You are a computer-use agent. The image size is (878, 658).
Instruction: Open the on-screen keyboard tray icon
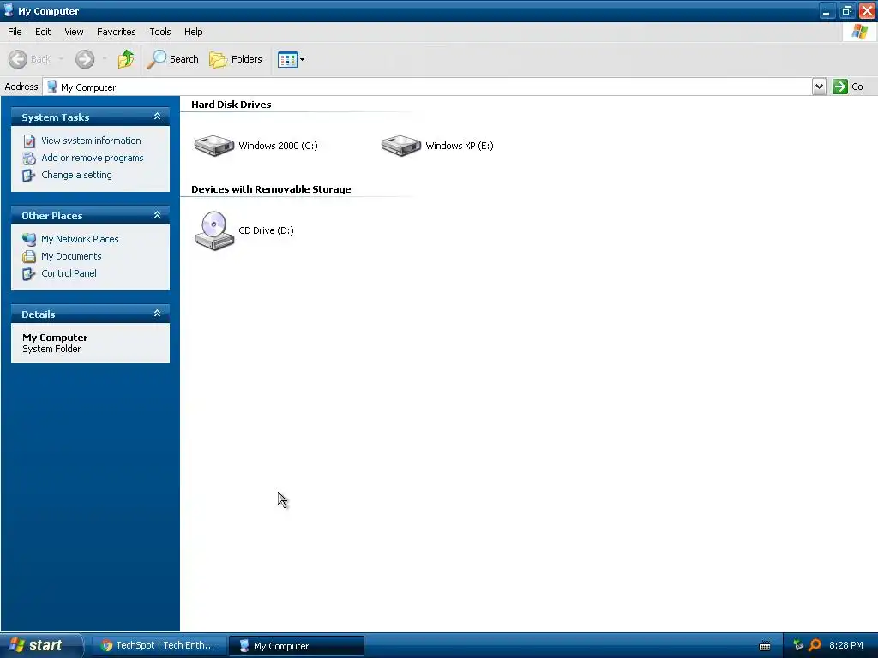[764, 646]
